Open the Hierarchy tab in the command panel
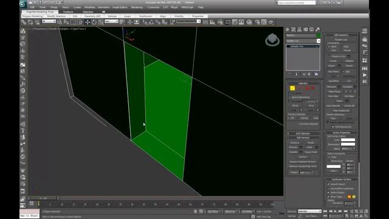389x219 pixels. (x=300, y=29)
